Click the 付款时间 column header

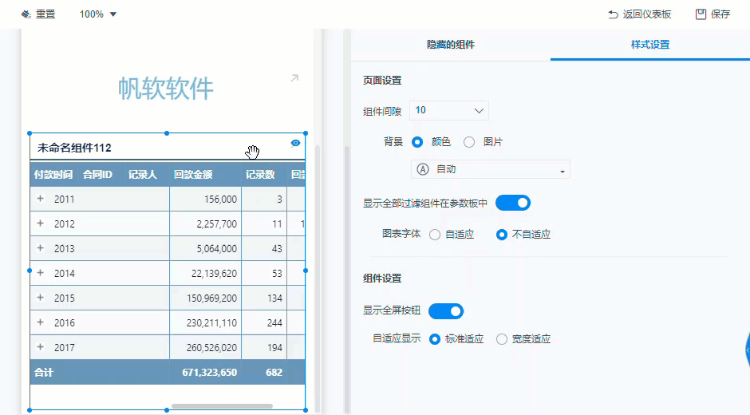tap(53, 175)
